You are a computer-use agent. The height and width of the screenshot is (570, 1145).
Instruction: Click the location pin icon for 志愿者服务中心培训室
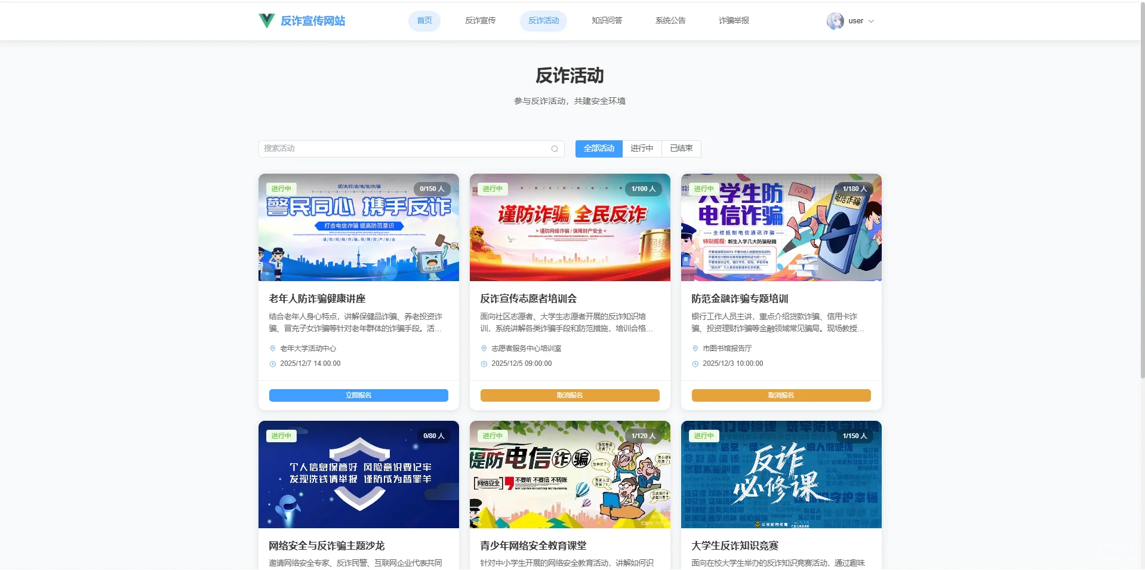point(484,349)
